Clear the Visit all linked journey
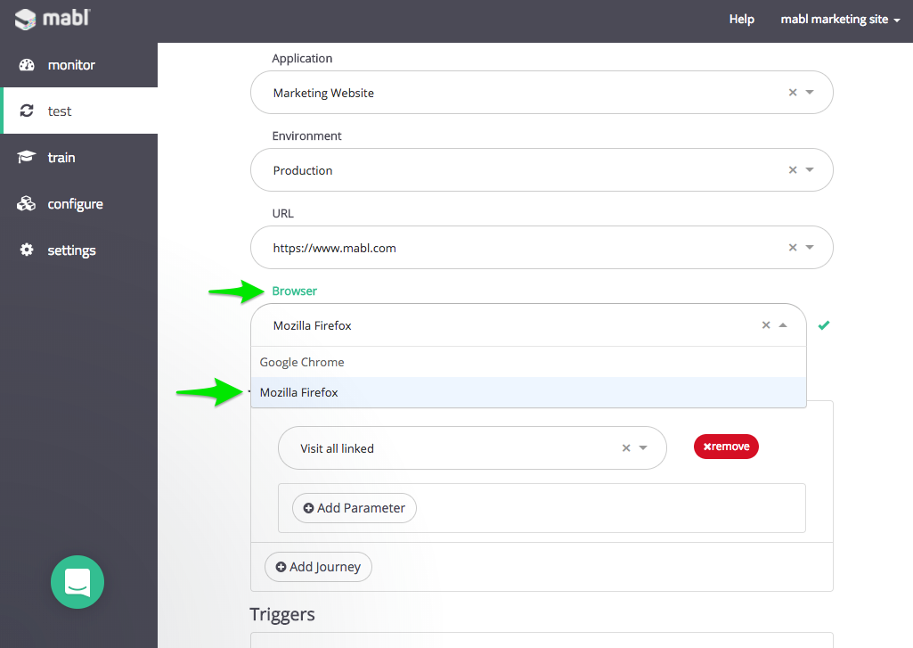The image size is (913, 648). [x=626, y=447]
